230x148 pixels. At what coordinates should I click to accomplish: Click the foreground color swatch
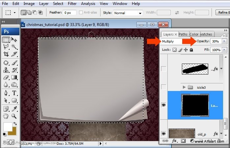pos(8,127)
